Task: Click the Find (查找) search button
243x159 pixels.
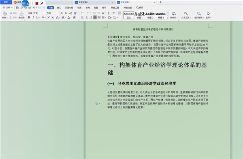Action: [139, 8]
